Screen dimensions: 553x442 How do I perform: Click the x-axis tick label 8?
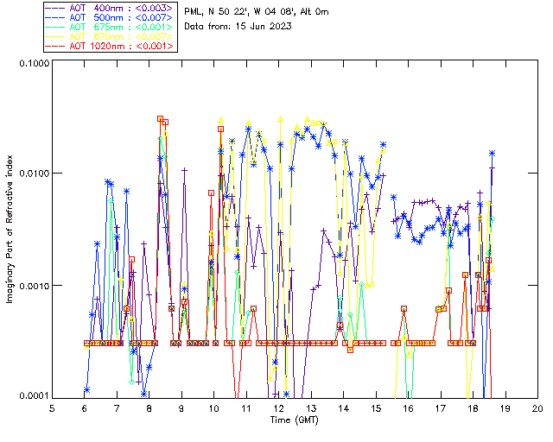[x=149, y=408]
